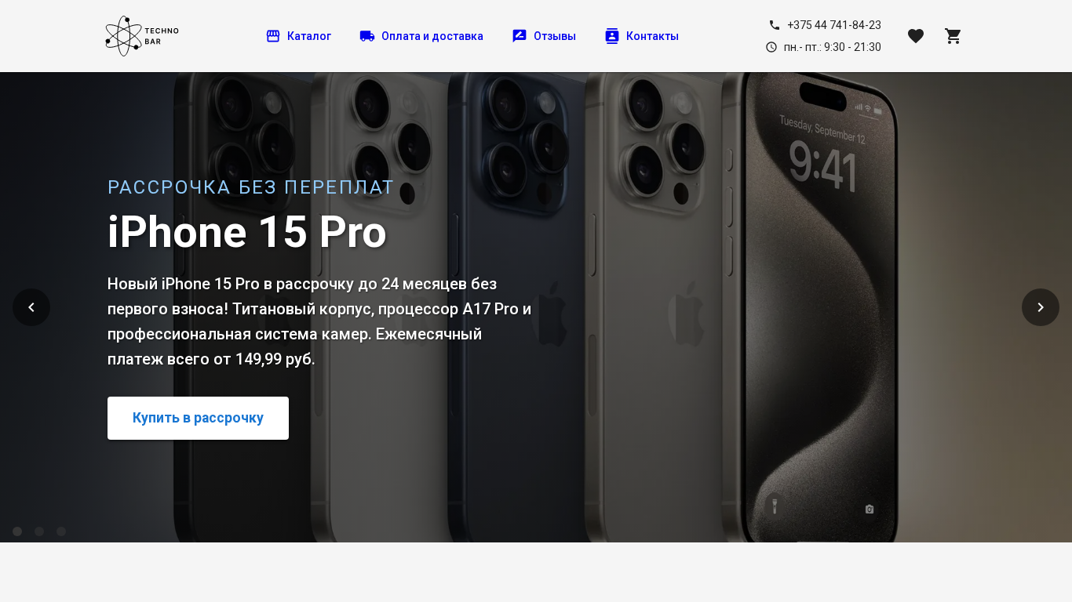The image size is (1072, 602).
Task: Click the reviews chat icon
Action: click(520, 36)
